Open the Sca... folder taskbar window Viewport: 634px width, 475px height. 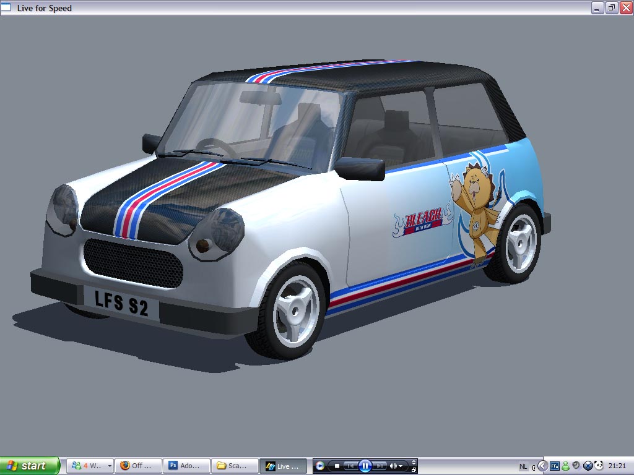pyautogui.click(x=235, y=466)
